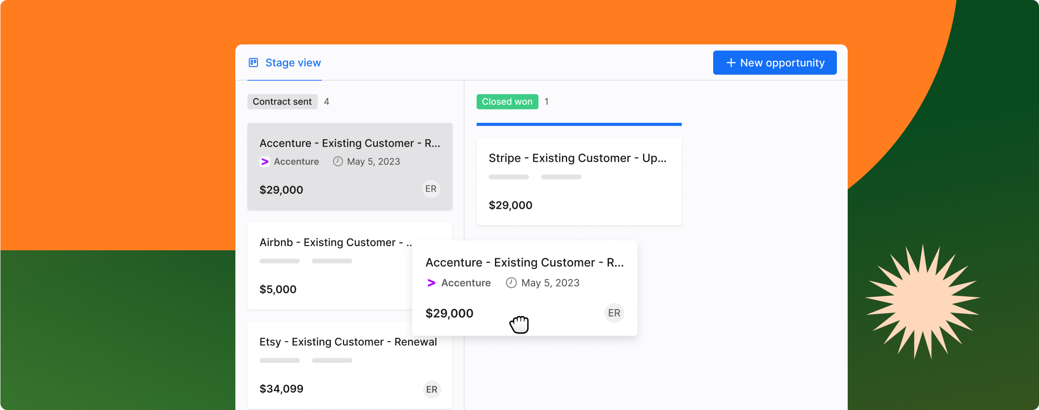The width and height of the screenshot is (1039, 410).
Task: Click the $29,000 amount on Stripe card
Action: (510, 205)
